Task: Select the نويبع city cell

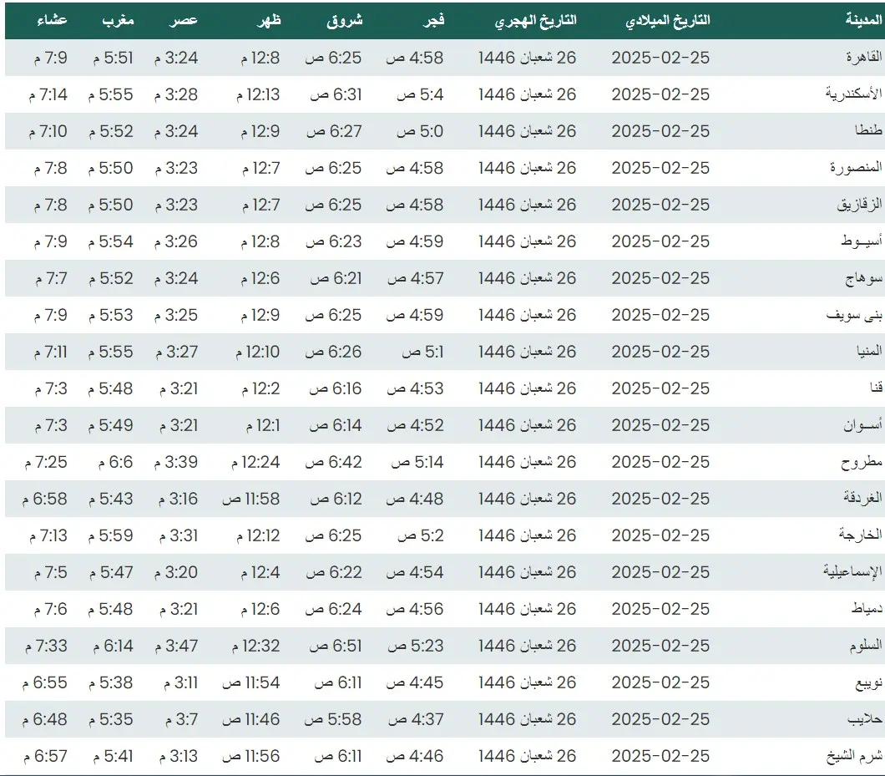Action: click(x=868, y=682)
